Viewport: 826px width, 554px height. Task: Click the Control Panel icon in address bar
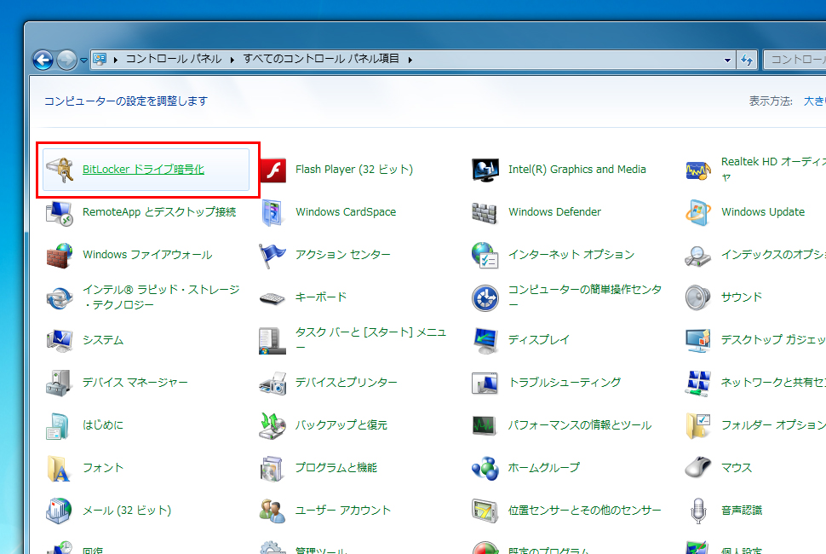click(x=100, y=59)
